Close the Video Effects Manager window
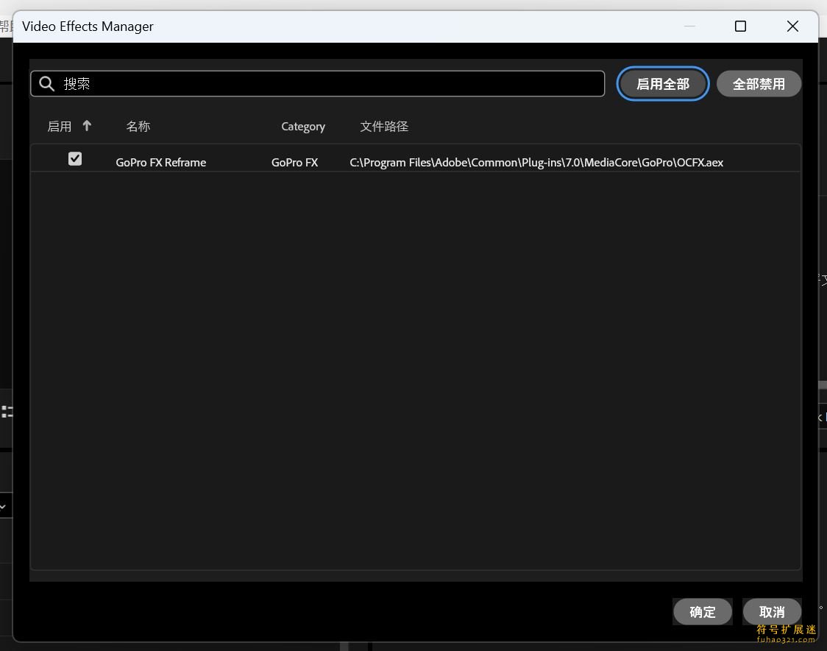This screenshot has height=651, width=827. coord(792,27)
